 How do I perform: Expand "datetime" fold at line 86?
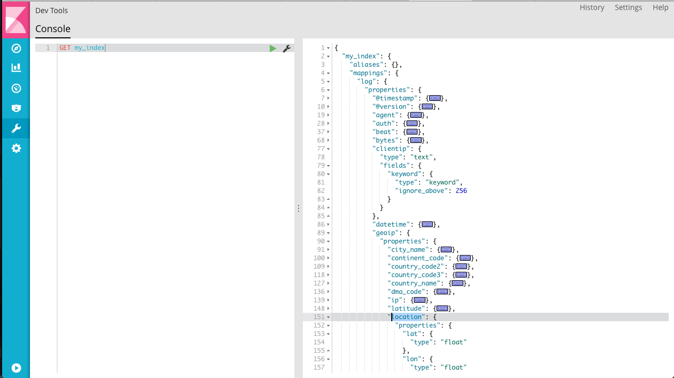coord(329,224)
